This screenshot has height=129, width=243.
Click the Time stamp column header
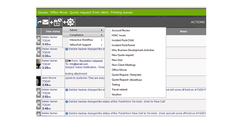point(53,31)
